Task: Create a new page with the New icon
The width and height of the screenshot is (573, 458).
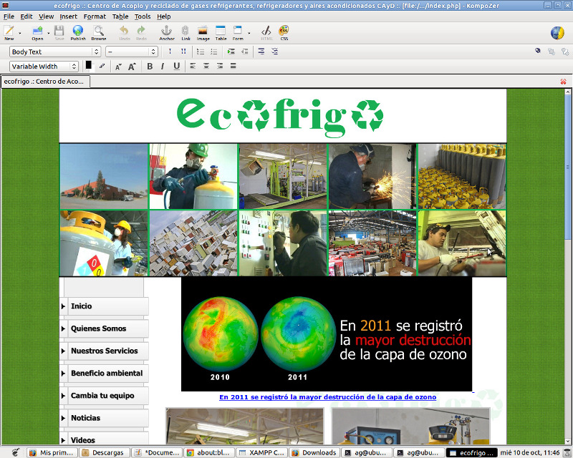Action: coord(9,32)
